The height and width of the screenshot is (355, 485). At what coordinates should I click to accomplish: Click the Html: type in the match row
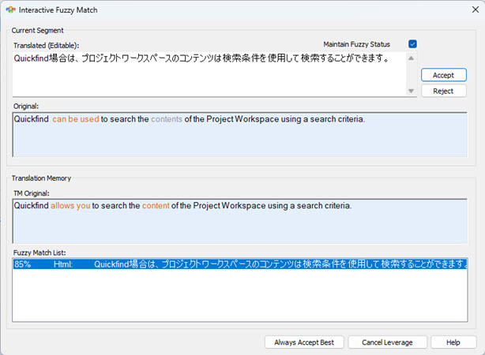63,264
